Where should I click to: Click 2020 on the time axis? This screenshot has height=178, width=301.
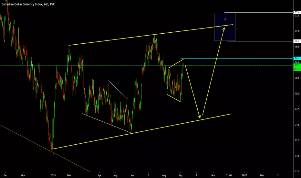coord(244,175)
